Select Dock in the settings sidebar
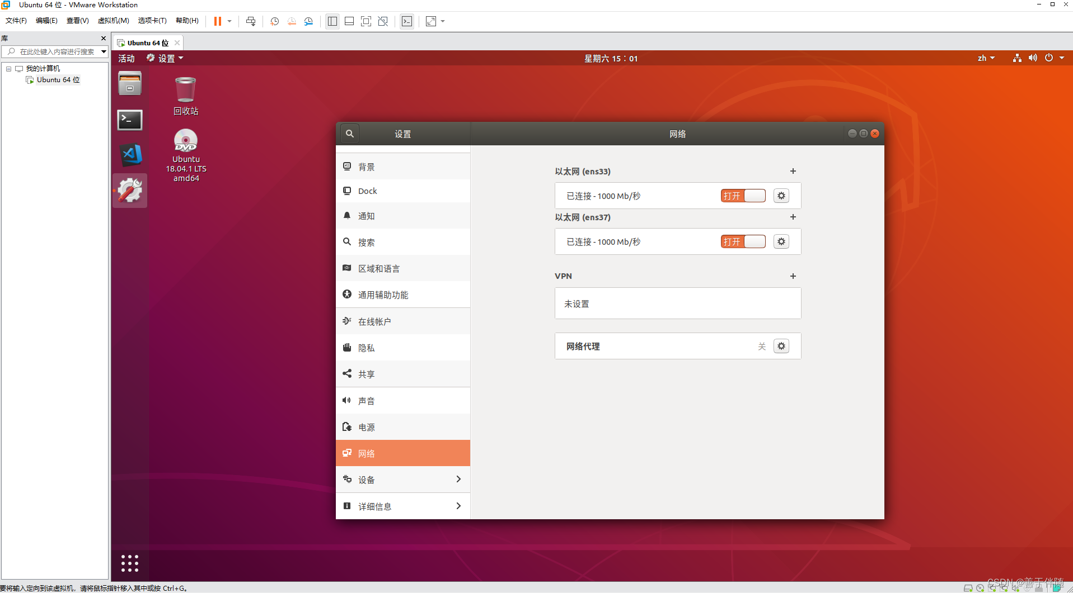 tap(403, 191)
